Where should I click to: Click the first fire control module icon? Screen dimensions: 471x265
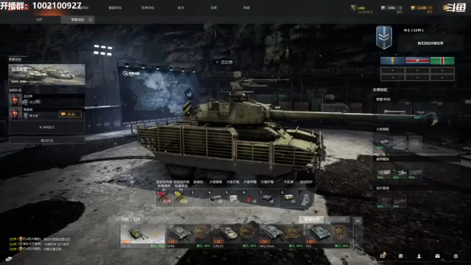pyautogui.click(x=383, y=142)
